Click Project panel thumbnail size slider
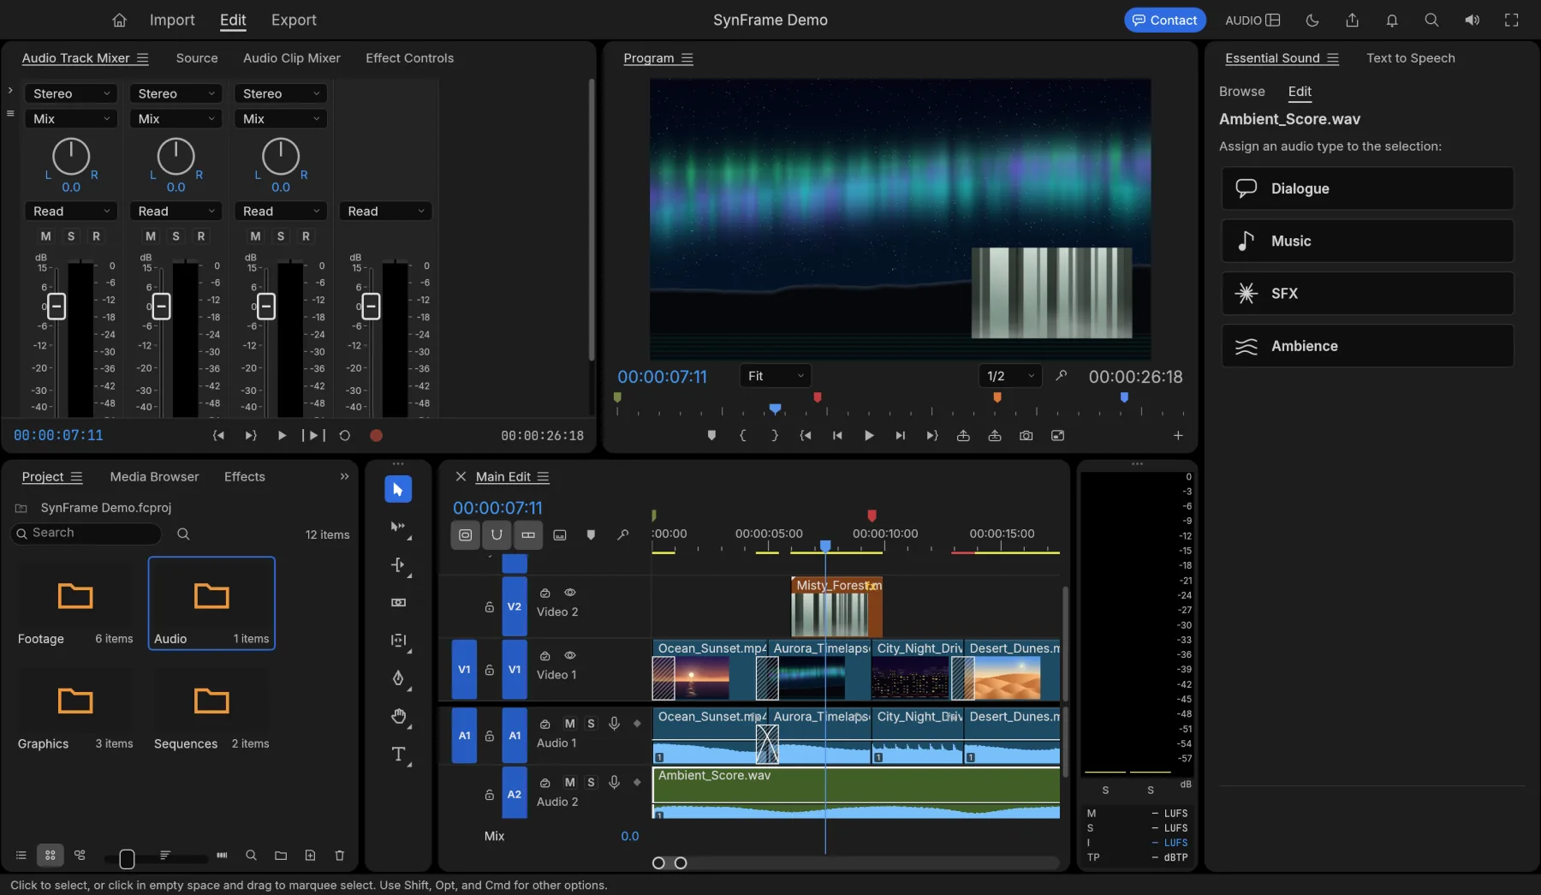Viewport: 1541px width, 895px height. coord(127,858)
